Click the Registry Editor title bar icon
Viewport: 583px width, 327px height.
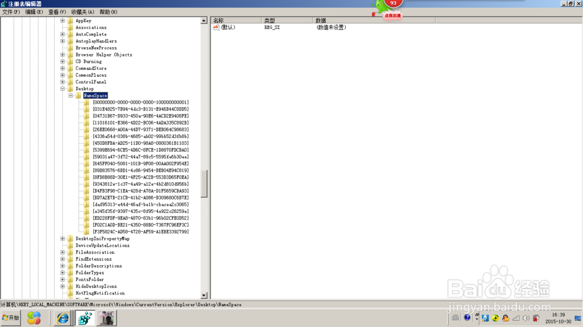point(3,3)
